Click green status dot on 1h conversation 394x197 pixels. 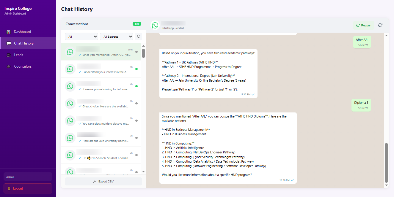[136, 69]
